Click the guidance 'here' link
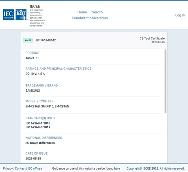Screen dimensions: 188x172 click(117, 168)
